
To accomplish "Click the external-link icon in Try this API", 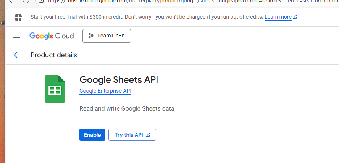I will 148,135.
